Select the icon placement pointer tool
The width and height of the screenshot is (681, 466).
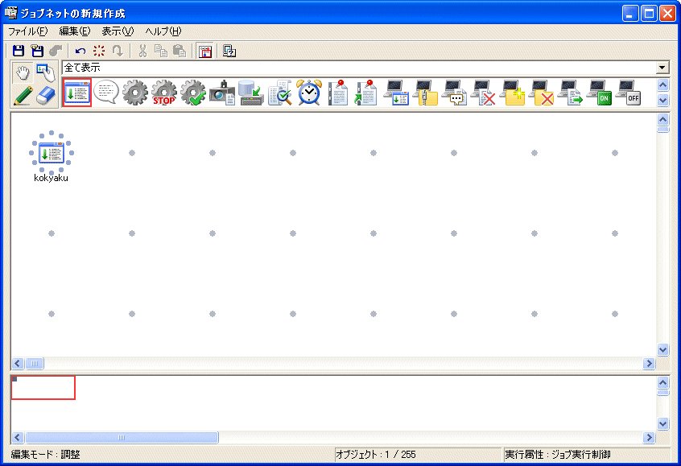click(x=46, y=73)
